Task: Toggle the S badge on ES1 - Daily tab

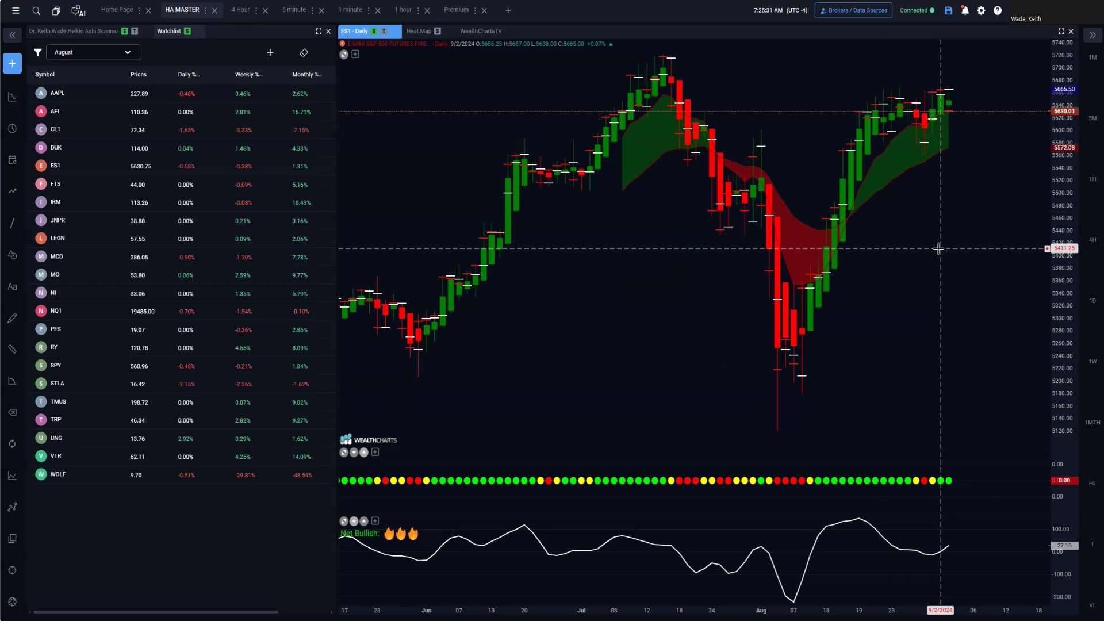Action: tap(374, 31)
